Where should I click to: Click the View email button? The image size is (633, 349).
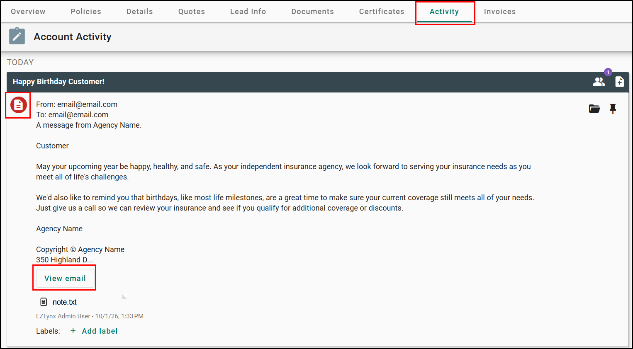[x=65, y=278]
